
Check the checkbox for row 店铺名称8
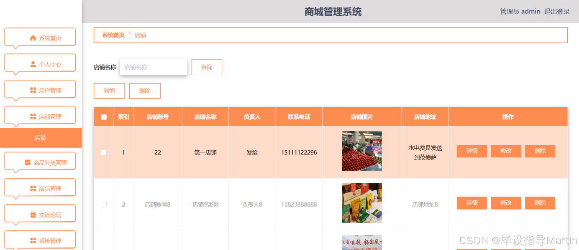tap(104, 205)
